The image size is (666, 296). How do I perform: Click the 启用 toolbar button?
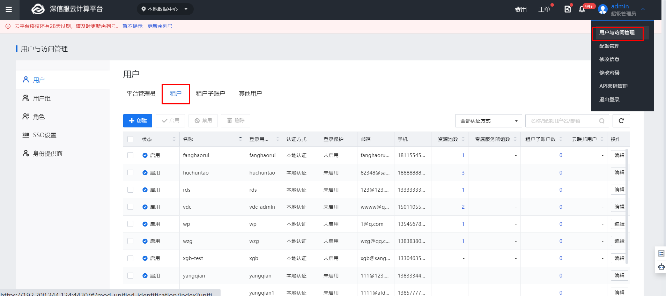point(170,121)
